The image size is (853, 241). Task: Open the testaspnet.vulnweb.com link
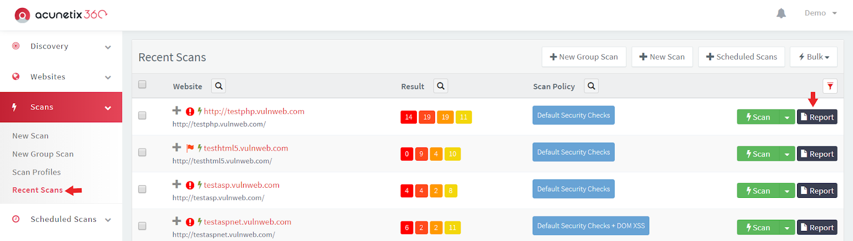[x=247, y=222]
